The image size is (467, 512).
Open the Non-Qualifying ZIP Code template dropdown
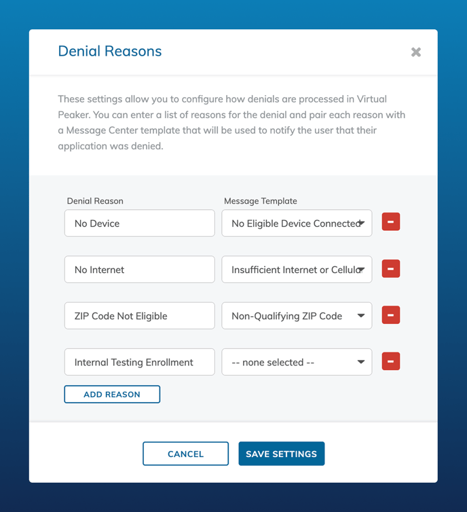(x=297, y=316)
